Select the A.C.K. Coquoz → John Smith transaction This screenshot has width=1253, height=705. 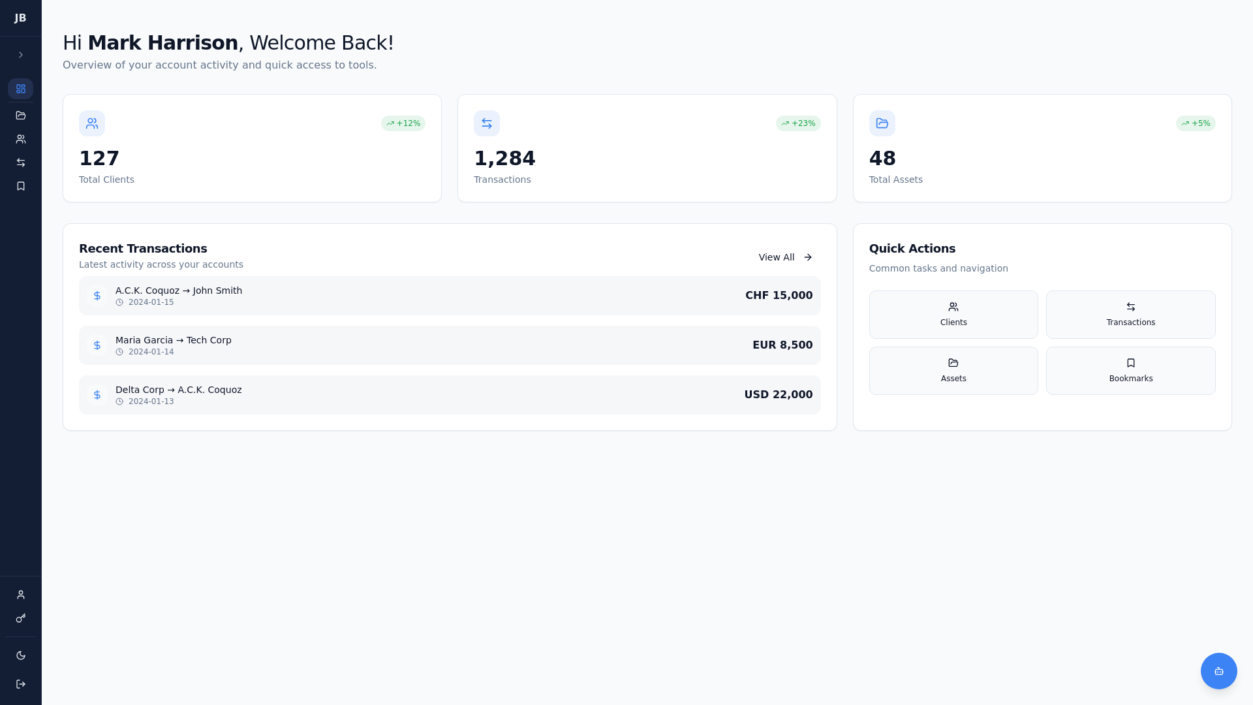450,296
